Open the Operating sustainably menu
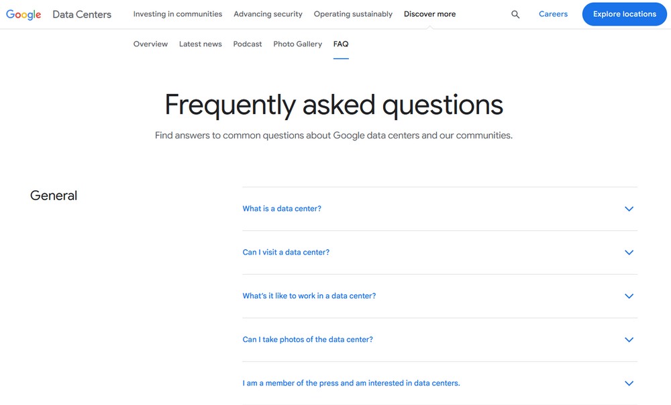The image size is (671, 405). (x=353, y=14)
